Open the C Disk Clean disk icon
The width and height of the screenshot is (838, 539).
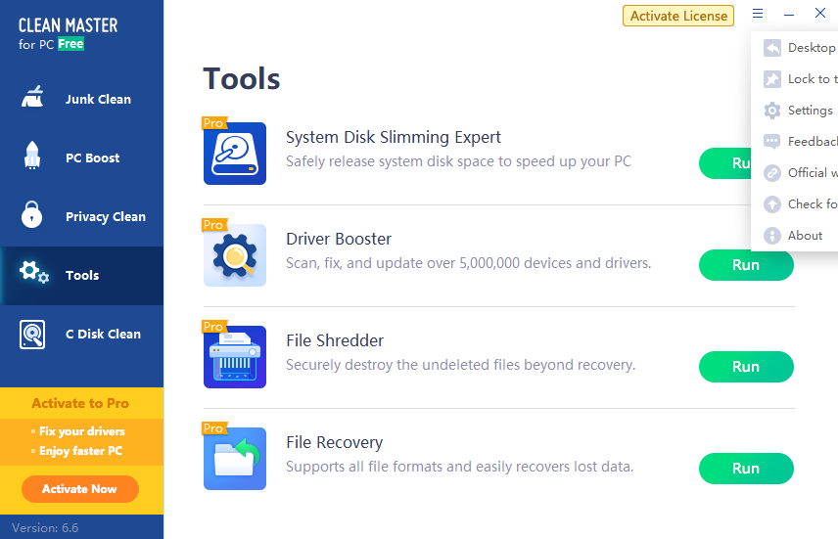point(32,335)
